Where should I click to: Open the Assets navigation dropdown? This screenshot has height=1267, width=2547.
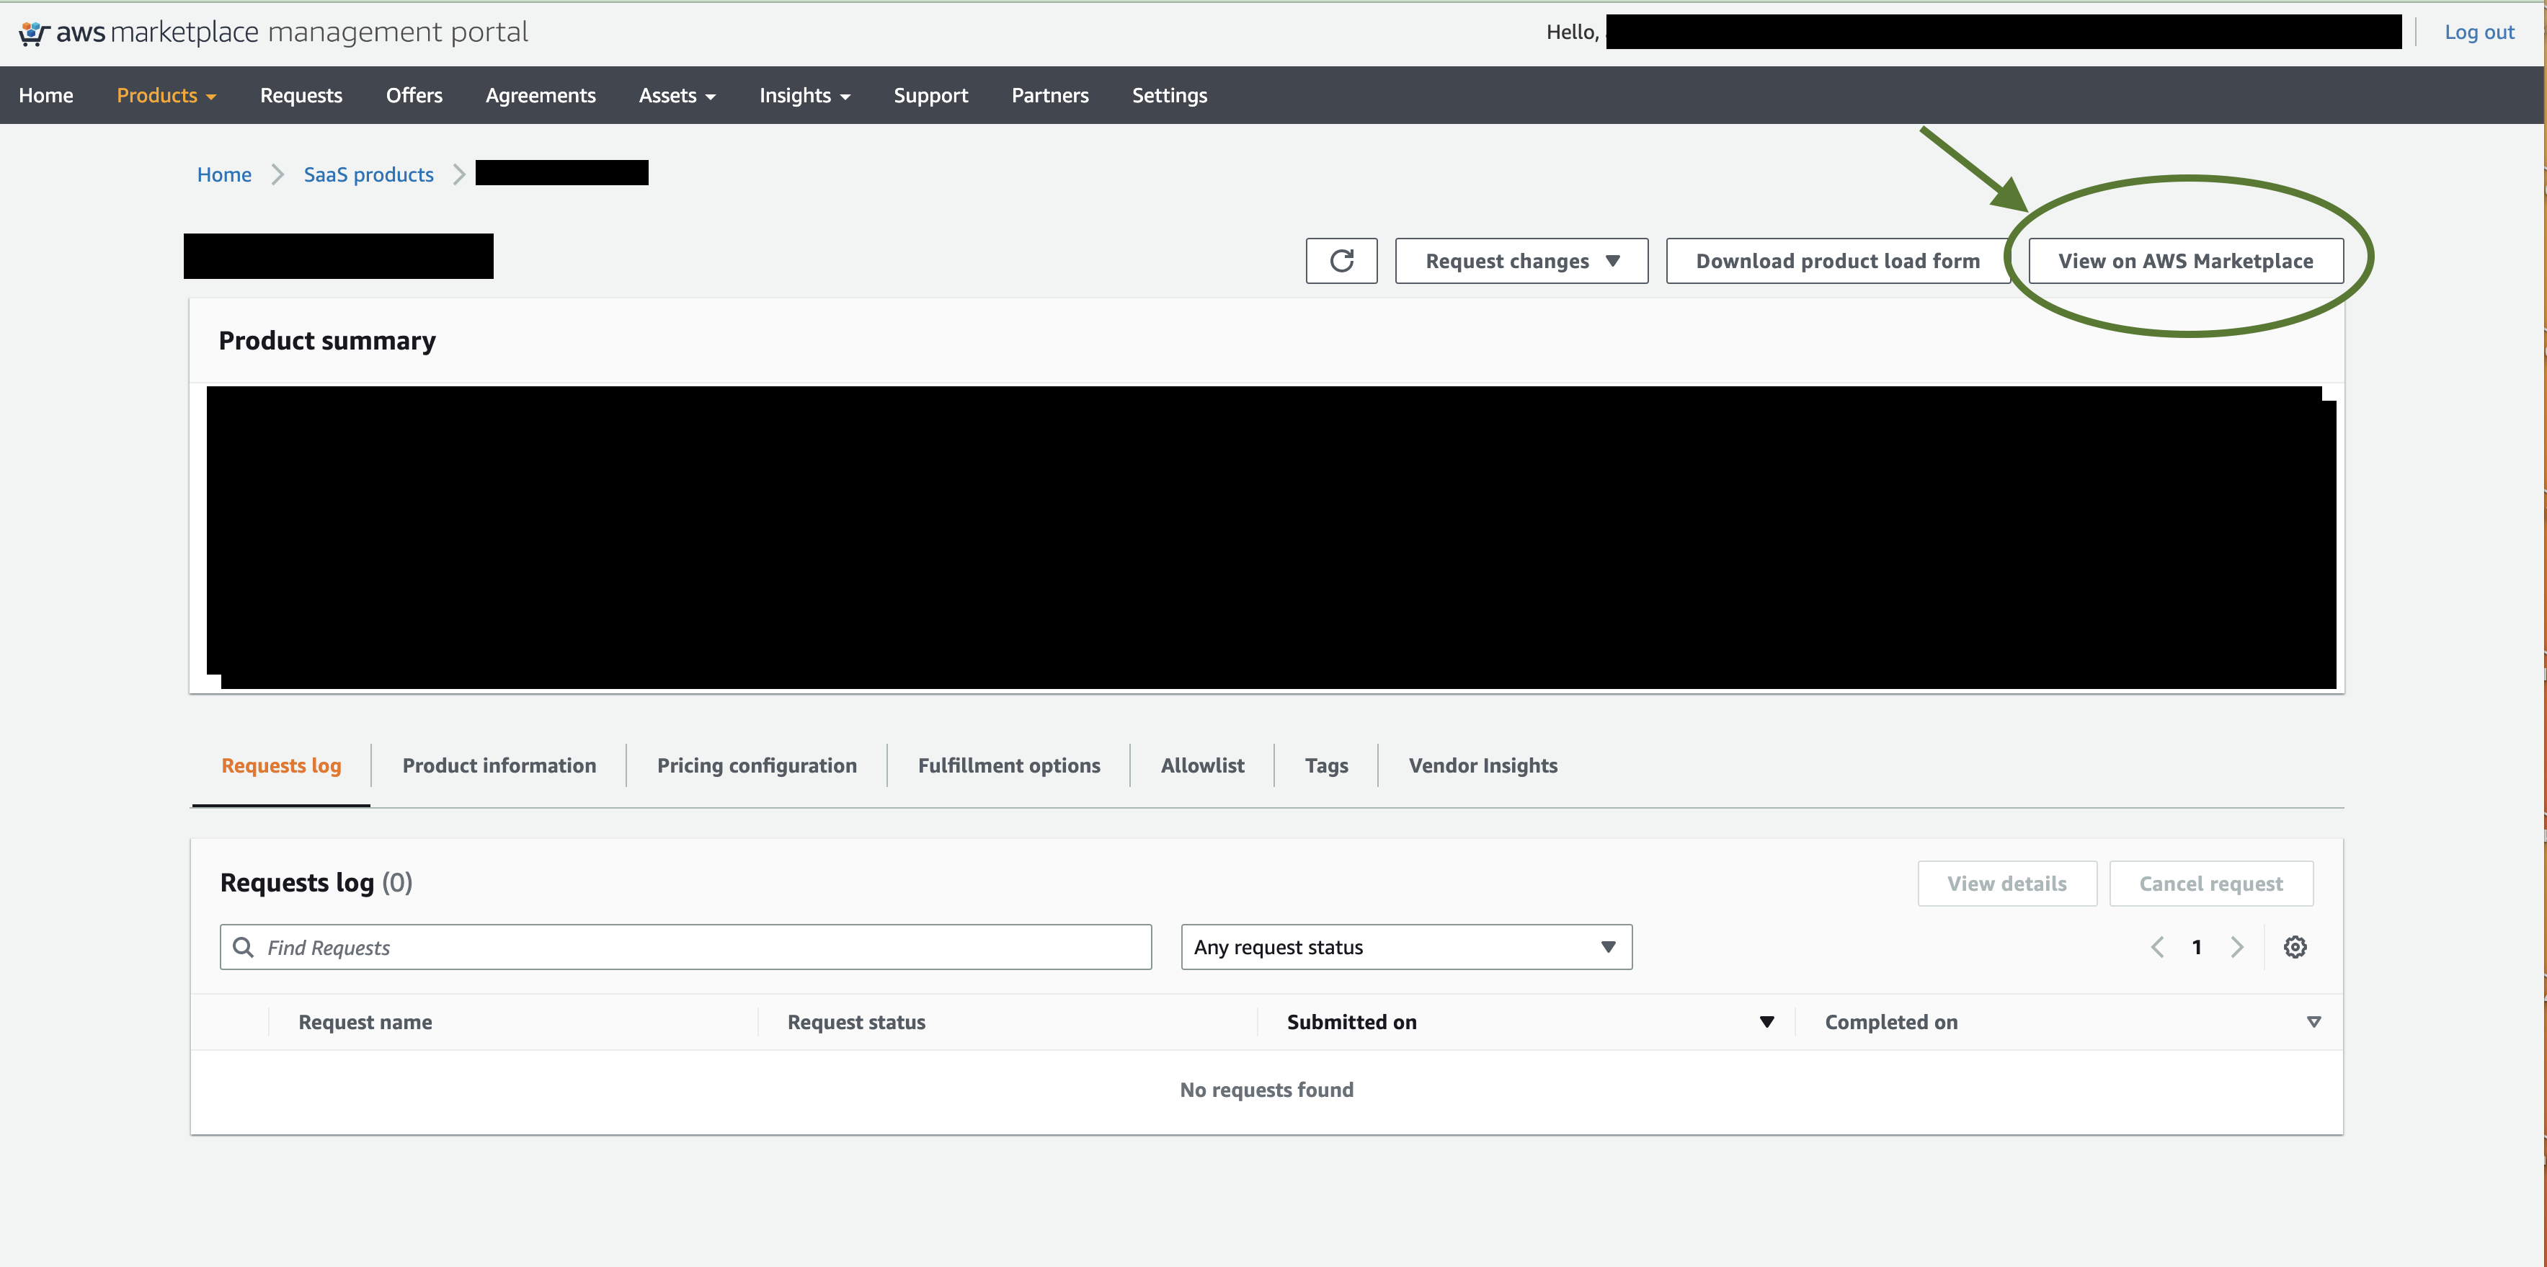click(676, 95)
